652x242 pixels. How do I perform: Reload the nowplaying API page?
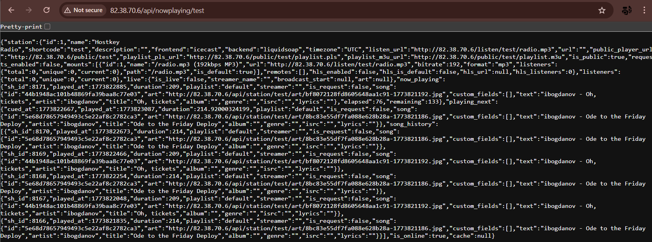46,10
